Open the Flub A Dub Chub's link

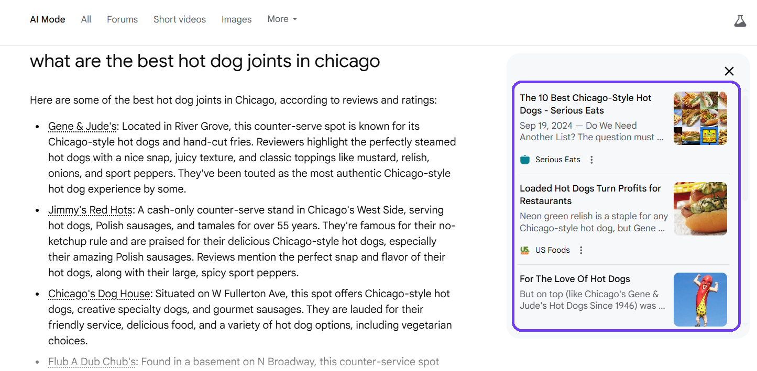tap(93, 362)
